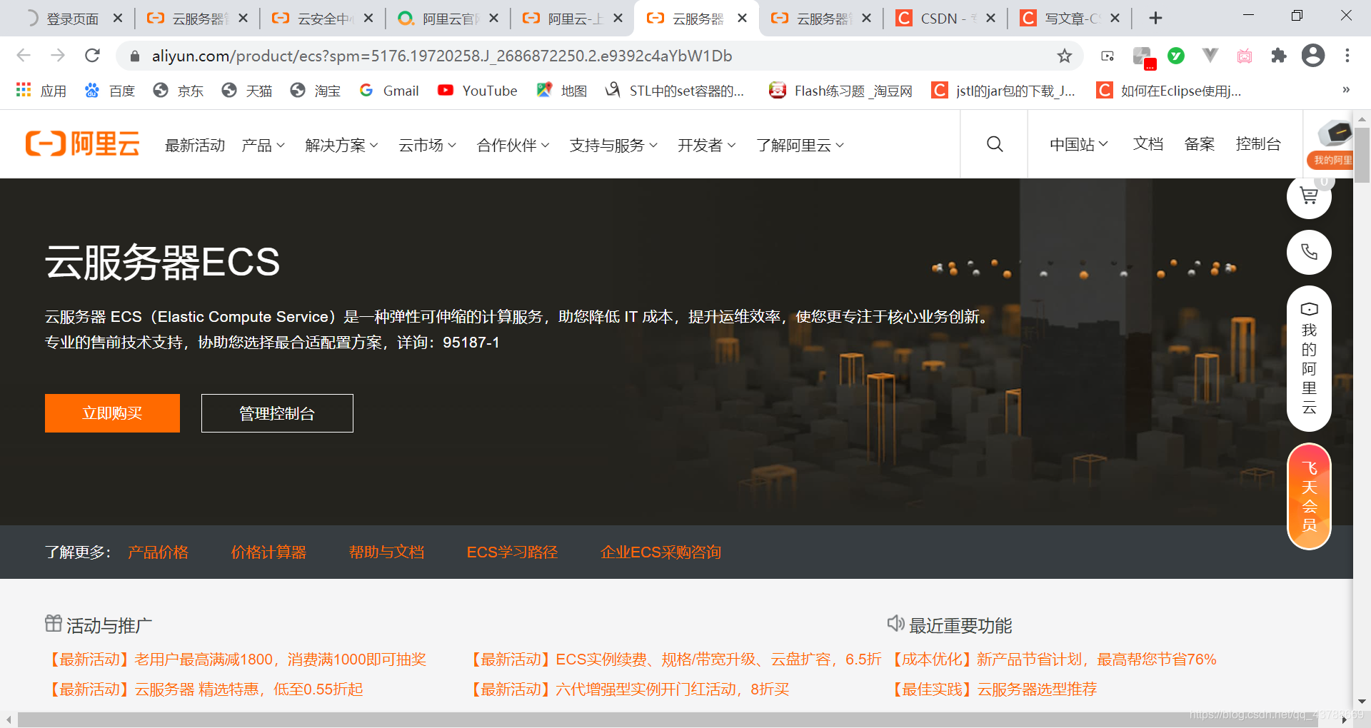Open the 文档 link in header
Screen dimensions: 1371x728
coord(1148,144)
